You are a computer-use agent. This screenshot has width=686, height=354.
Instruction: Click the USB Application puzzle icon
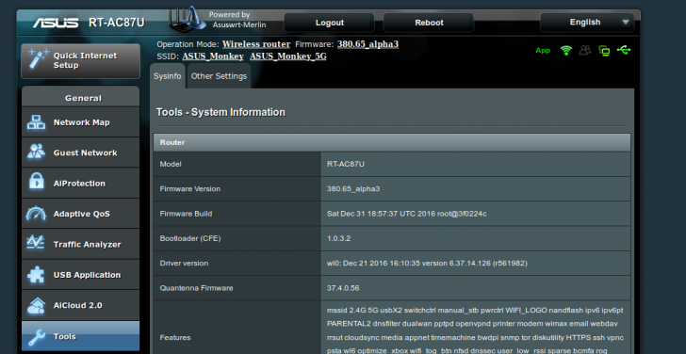36,275
